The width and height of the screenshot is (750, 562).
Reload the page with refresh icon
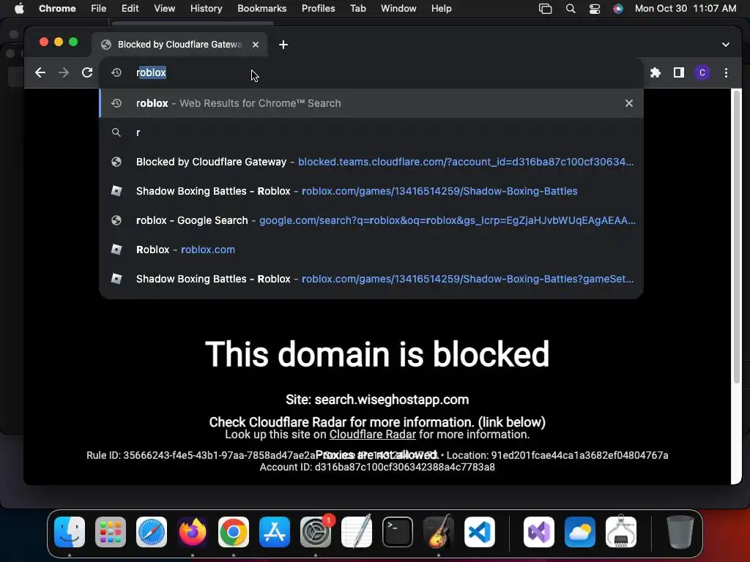point(87,72)
